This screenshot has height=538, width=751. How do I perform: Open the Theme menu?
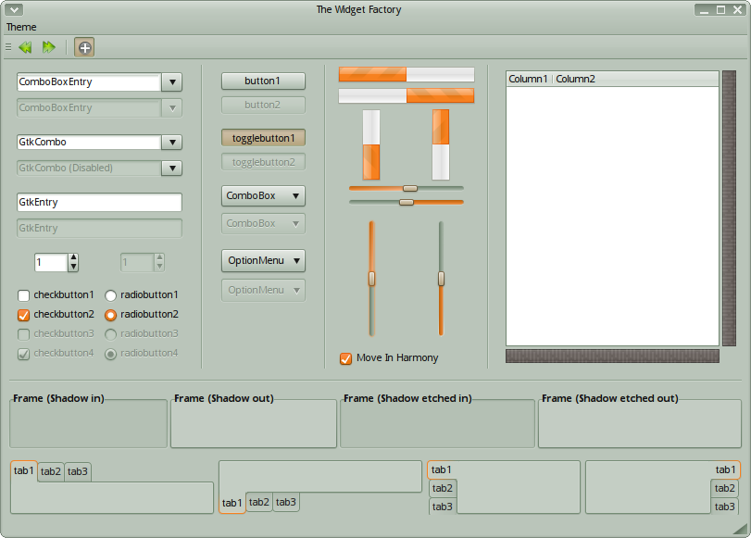[x=21, y=27]
